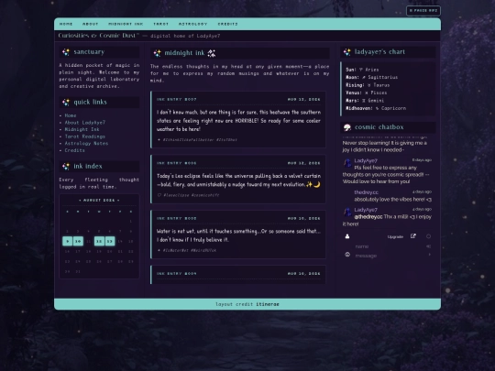This screenshot has height=371, width=495.
Task: Click the chatbox refresh circle icon
Action: click(428, 236)
